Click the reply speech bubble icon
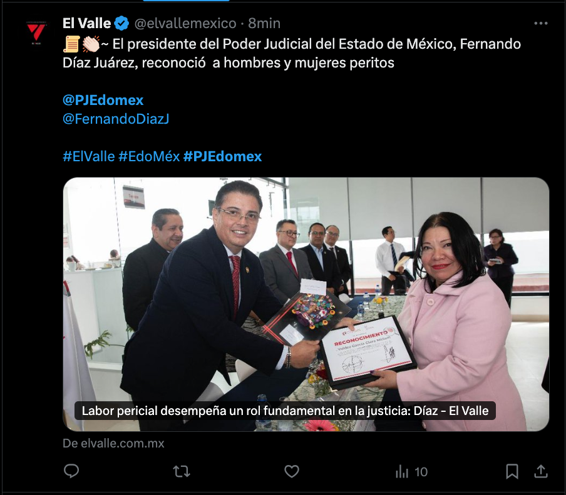The image size is (566, 495). pos(71,471)
